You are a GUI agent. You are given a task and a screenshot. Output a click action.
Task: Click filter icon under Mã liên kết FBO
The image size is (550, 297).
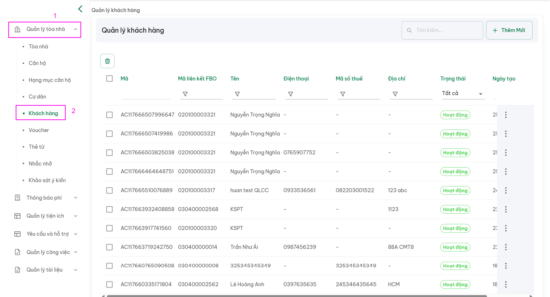[185, 94]
